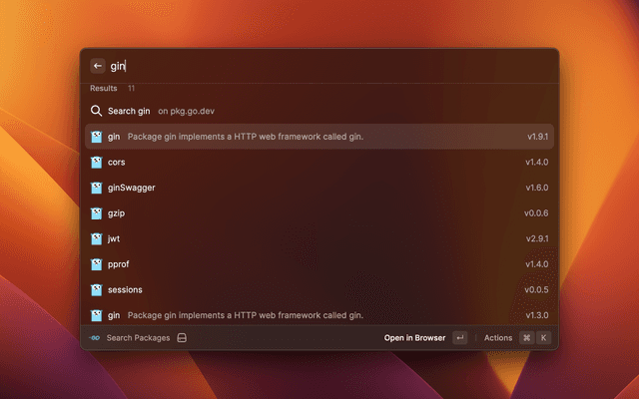
Task: Click the Go logo in bottom bar
Action: point(94,338)
